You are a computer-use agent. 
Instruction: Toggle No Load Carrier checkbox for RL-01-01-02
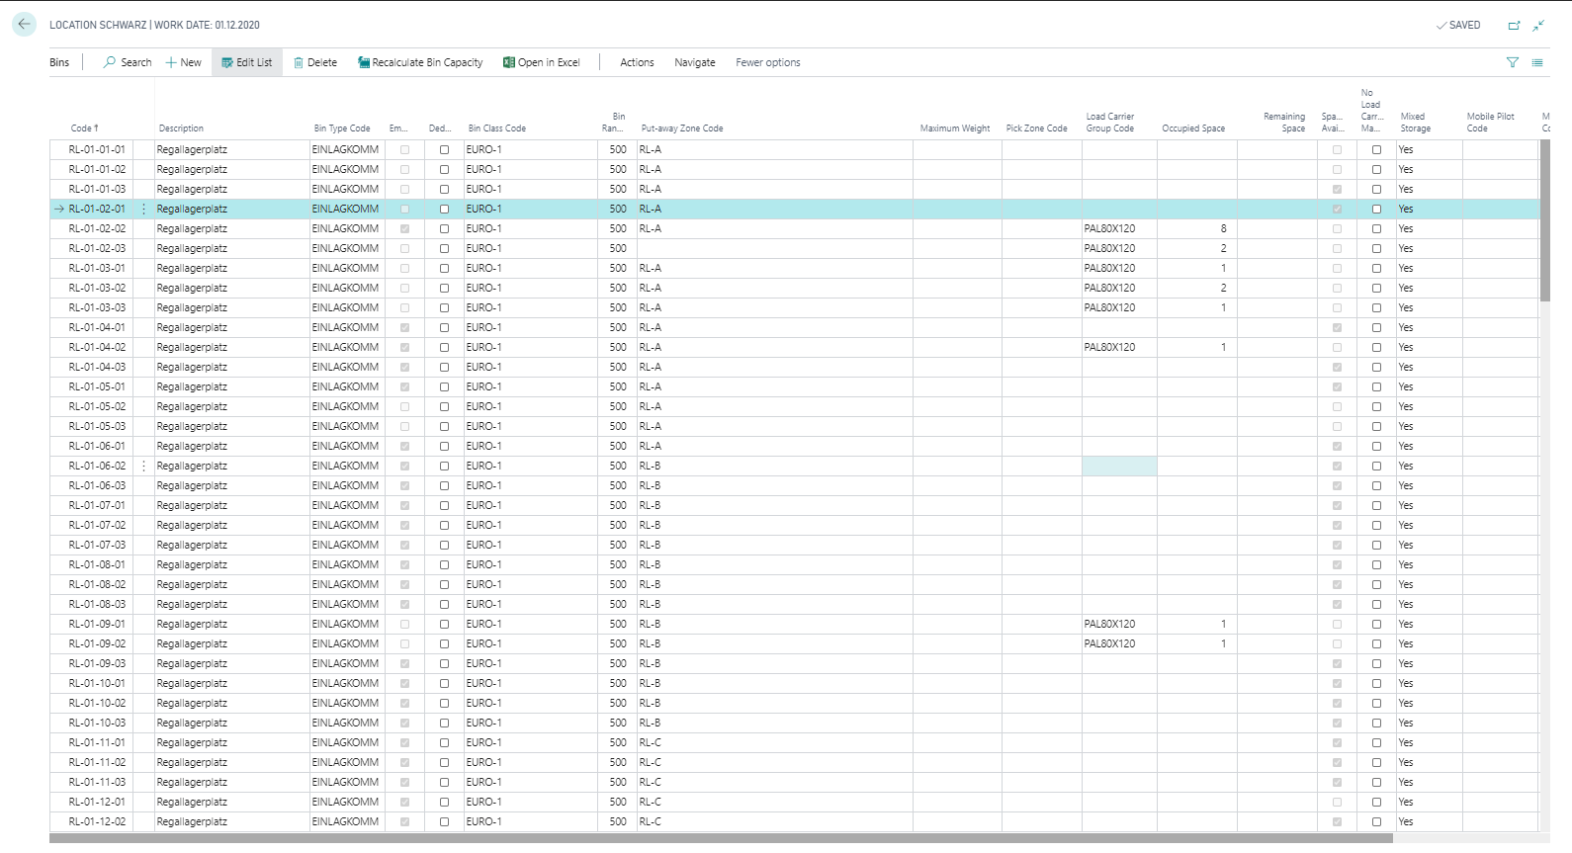(x=1376, y=169)
